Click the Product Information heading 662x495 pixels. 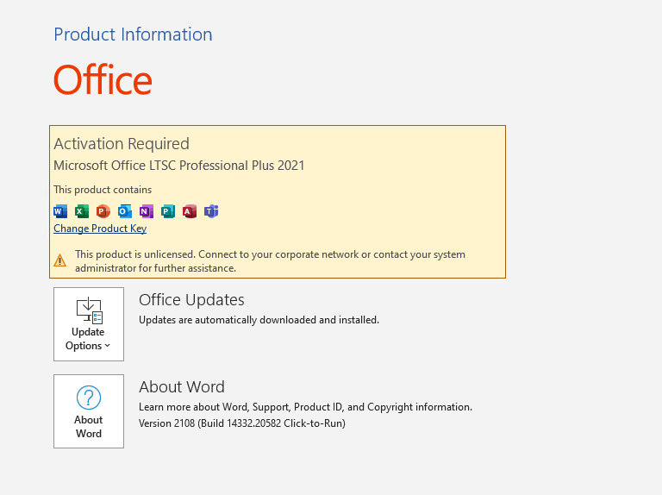133,34
